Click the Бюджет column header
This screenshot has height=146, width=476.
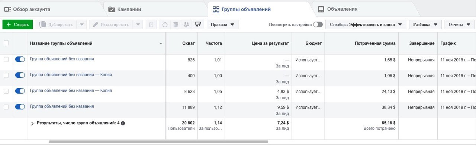click(308, 43)
